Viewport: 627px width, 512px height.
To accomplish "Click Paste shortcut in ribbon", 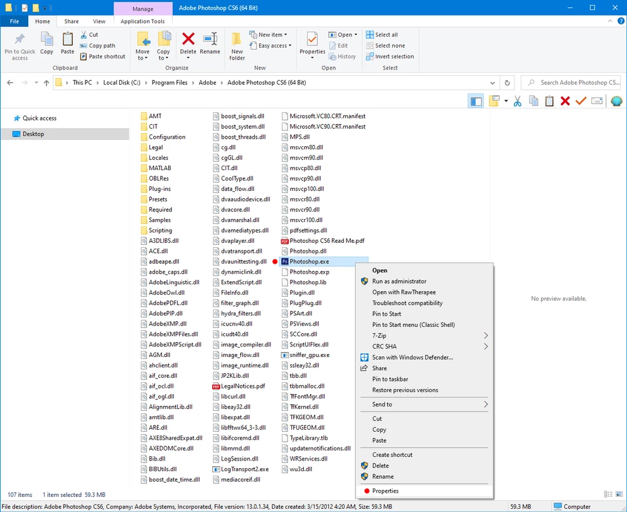I will pos(103,56).
